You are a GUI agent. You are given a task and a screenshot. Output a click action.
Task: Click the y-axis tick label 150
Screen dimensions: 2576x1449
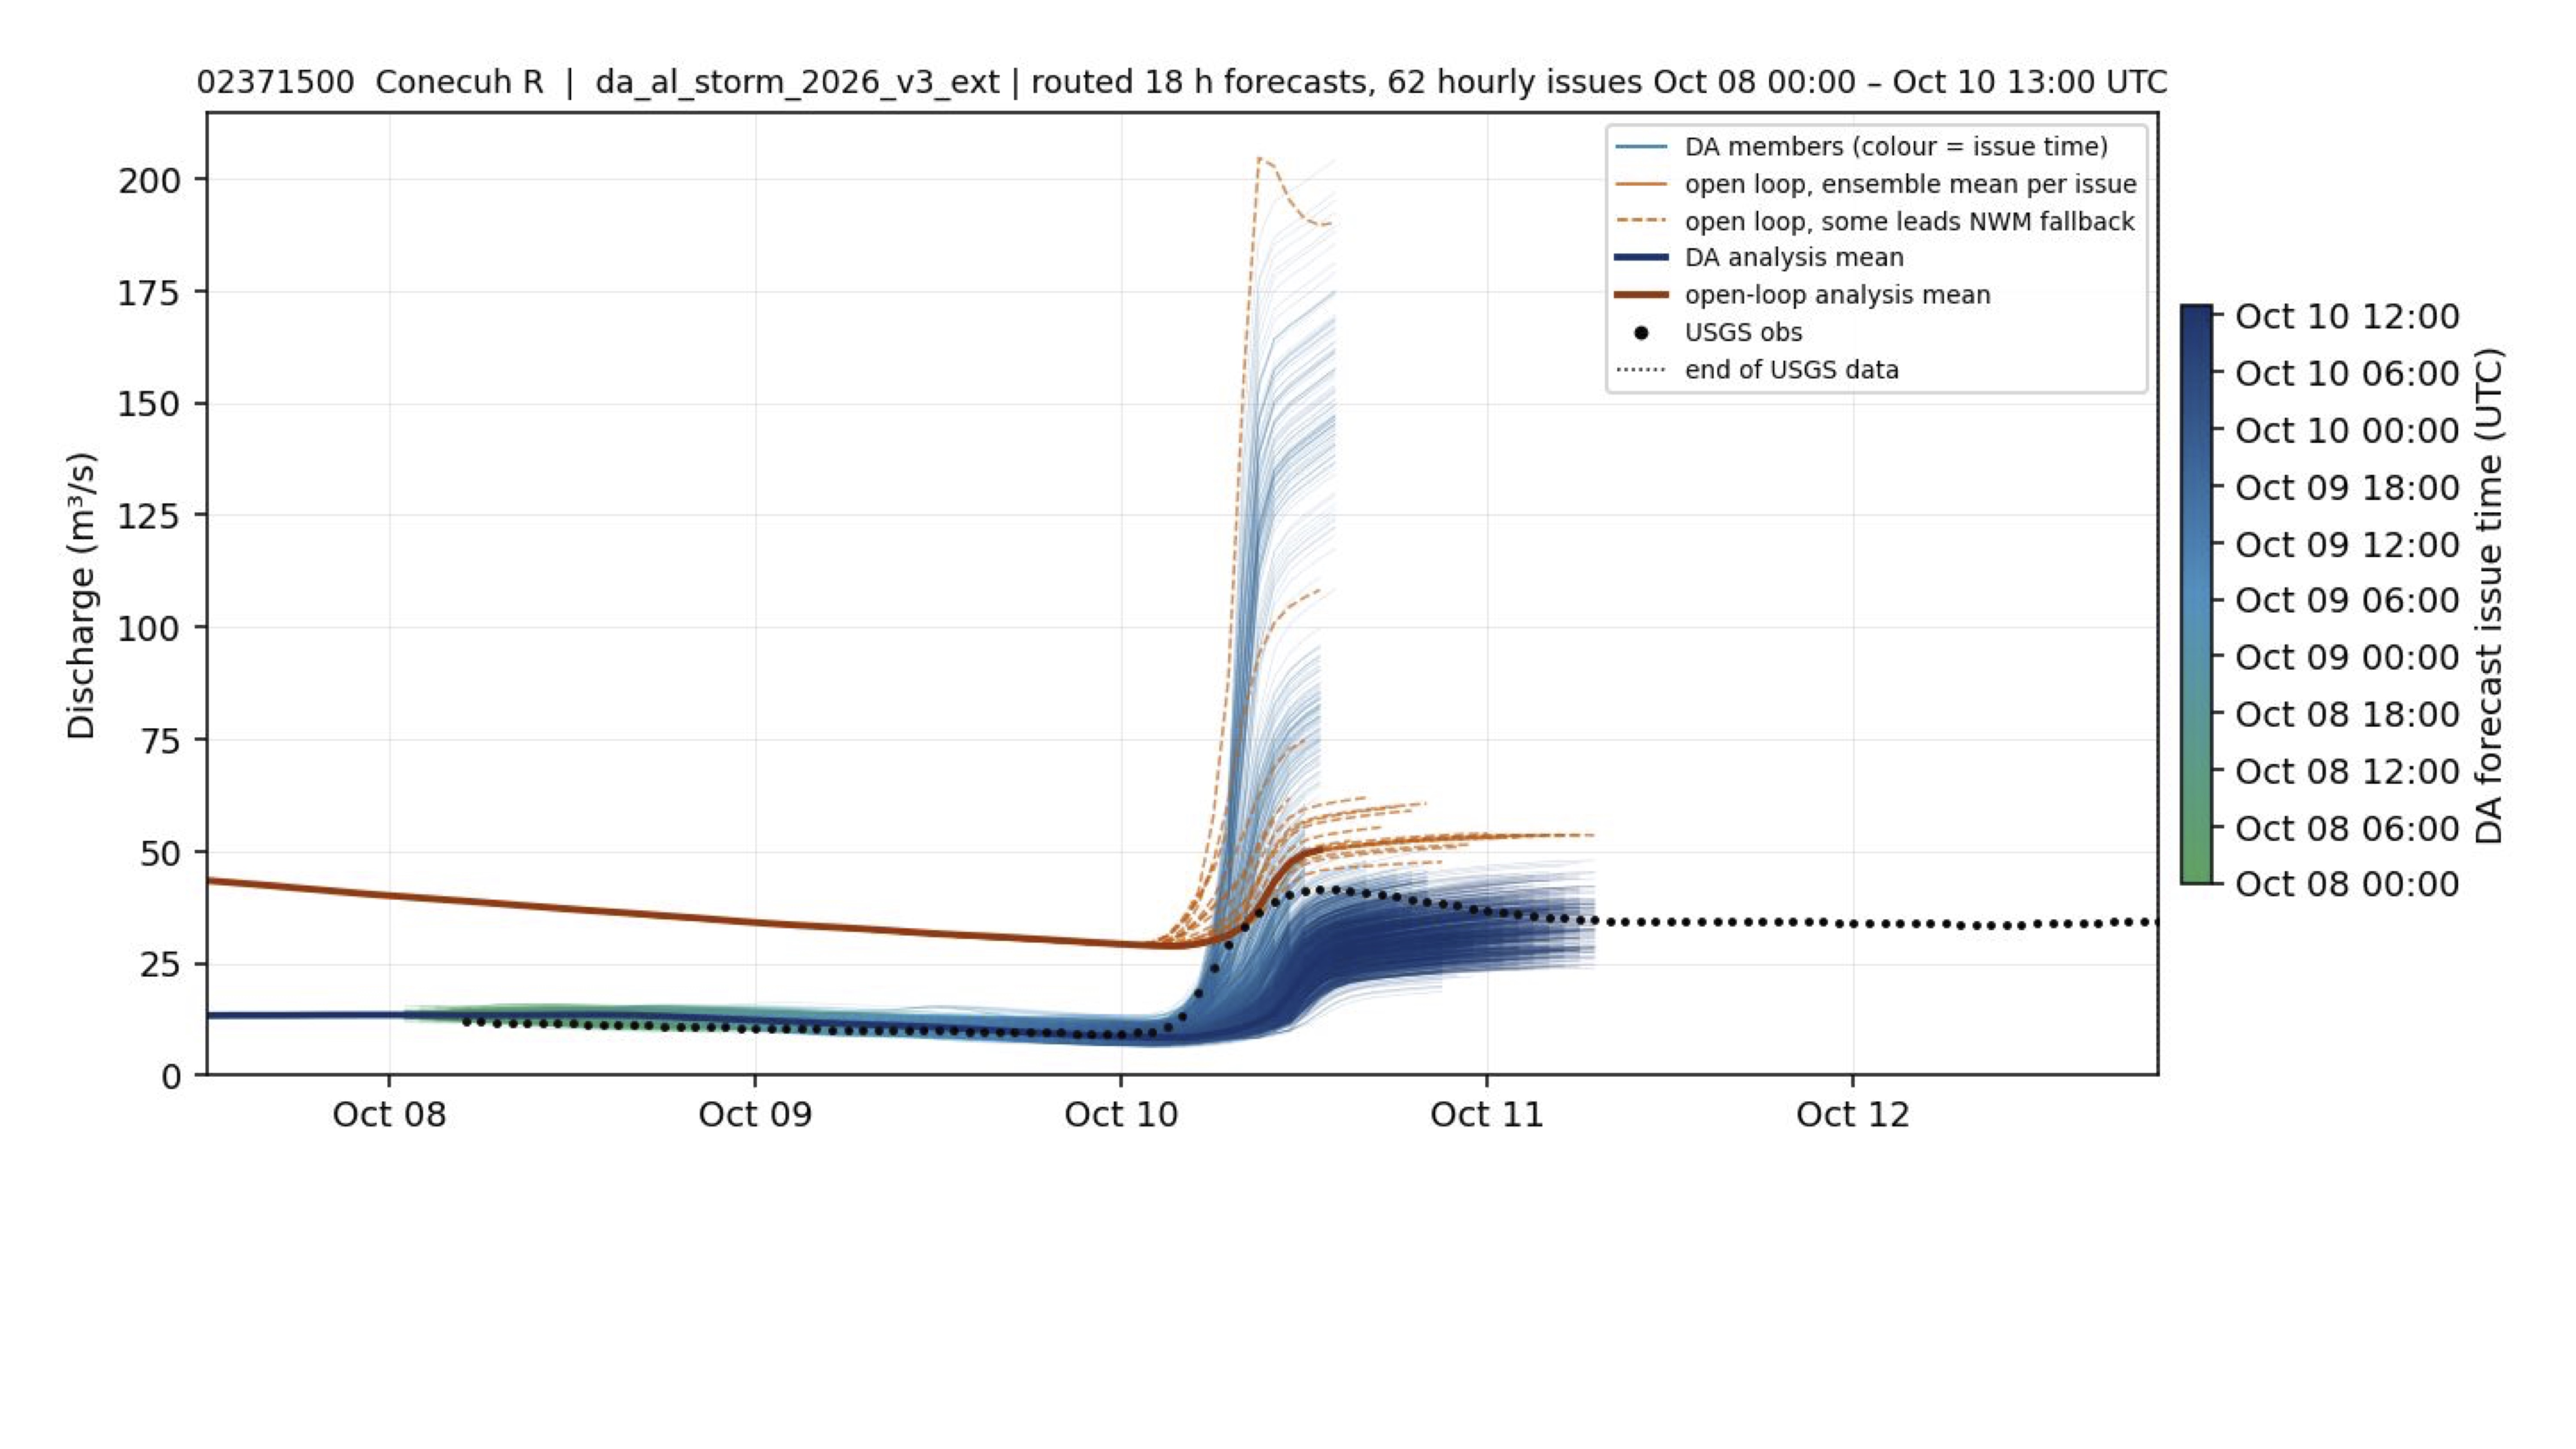[x=150, y=405]
